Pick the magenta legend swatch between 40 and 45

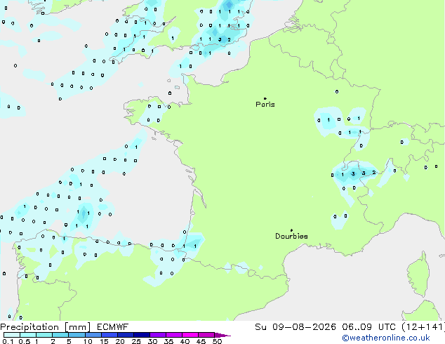tap(190, 335)
